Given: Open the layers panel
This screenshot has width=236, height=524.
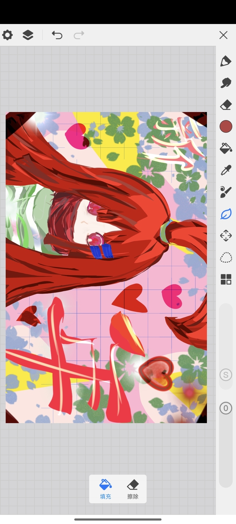Looking at the screenshot, I should tap(28, 35).
